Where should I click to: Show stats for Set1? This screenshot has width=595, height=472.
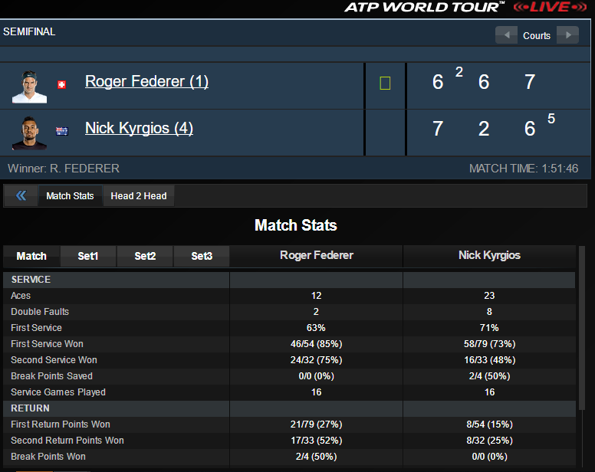(88, 256)
